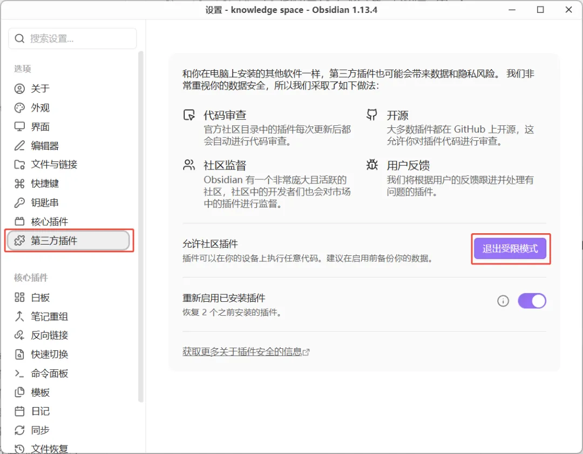583x454 pixels.
Task: Click the 外观 palette icon
Action: click(x=19, y=108)
